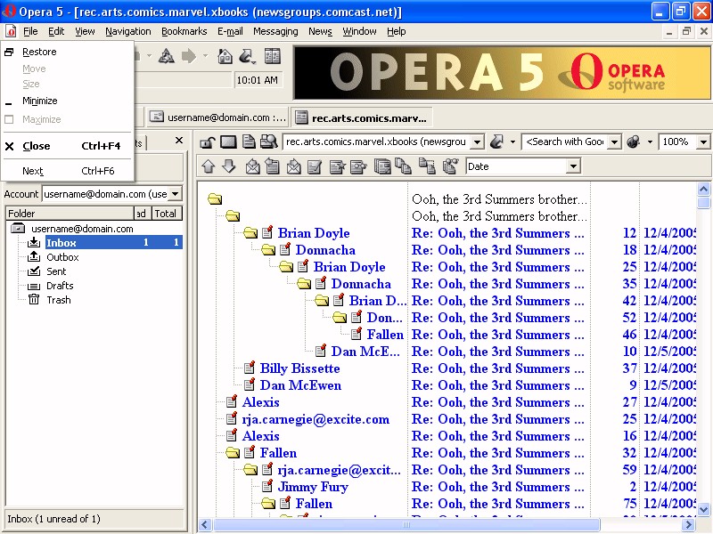This screenshot has width=713, height=534.
Task: Open the Navigation menu
Action: pos(128,31)
